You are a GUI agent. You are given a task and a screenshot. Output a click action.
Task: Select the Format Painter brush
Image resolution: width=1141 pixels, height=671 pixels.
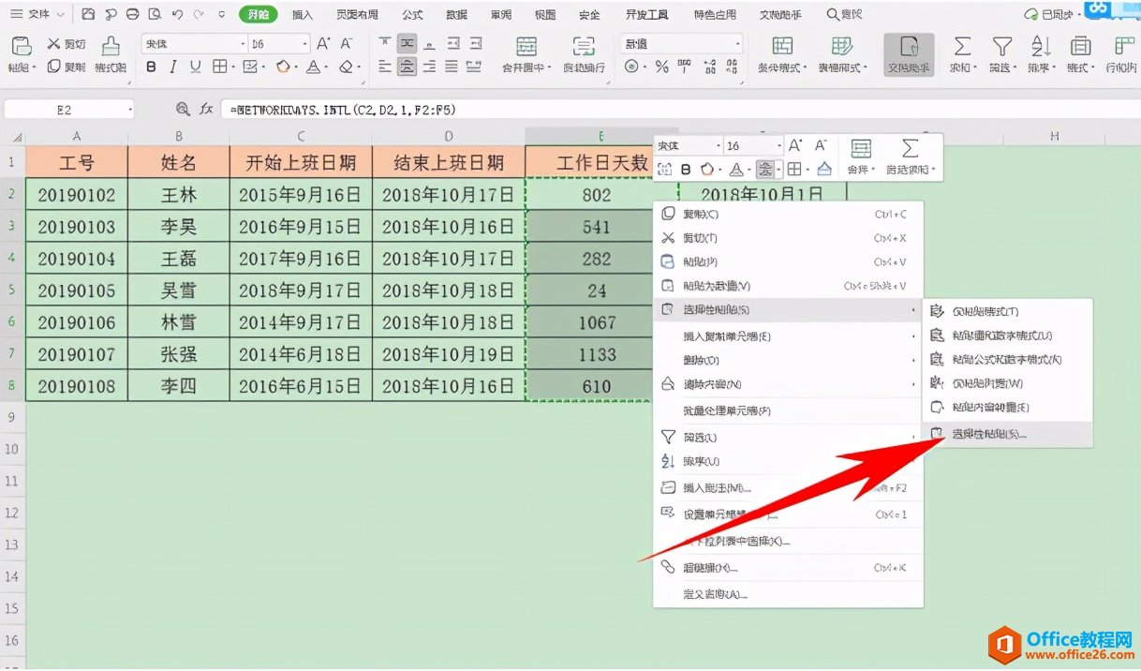(111, 46)
